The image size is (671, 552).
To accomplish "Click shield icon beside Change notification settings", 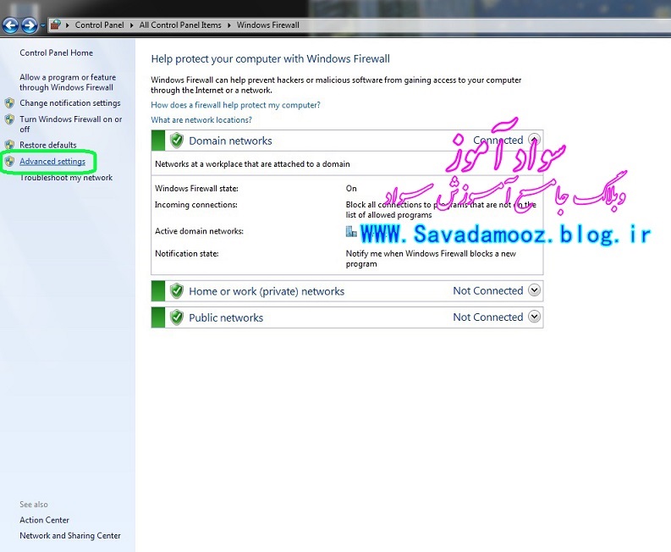I will 9,103.
